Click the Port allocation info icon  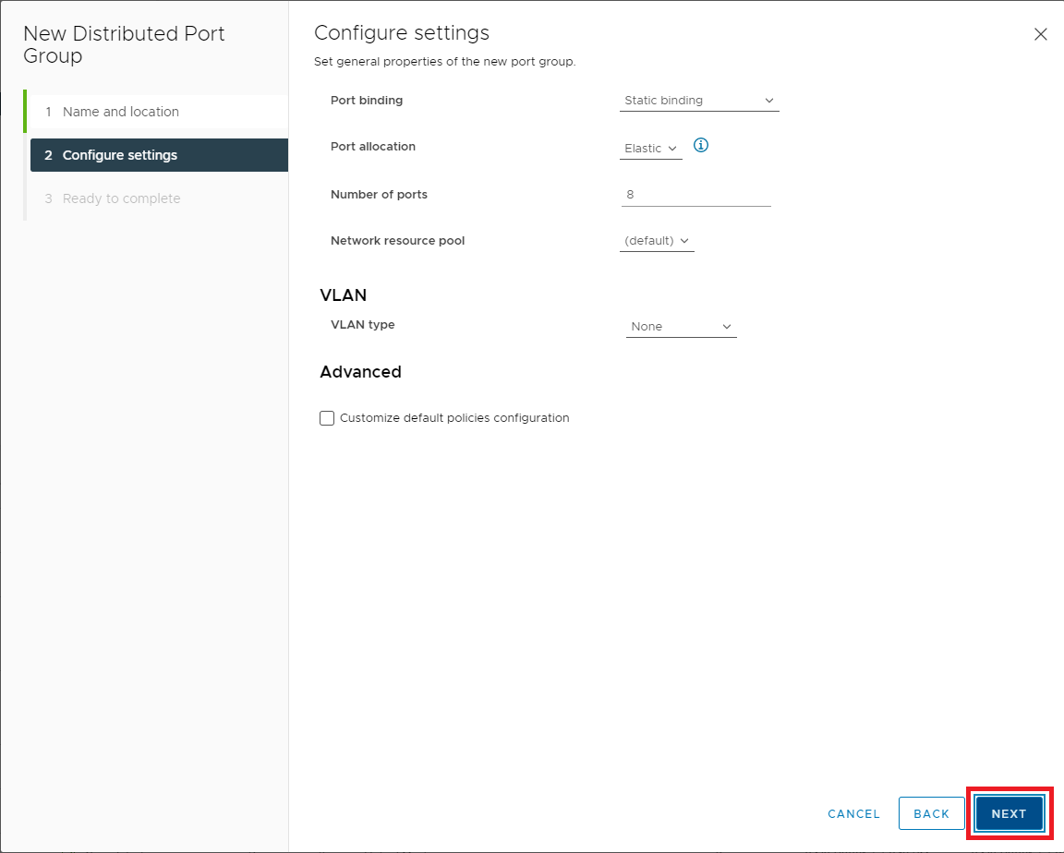700,146
